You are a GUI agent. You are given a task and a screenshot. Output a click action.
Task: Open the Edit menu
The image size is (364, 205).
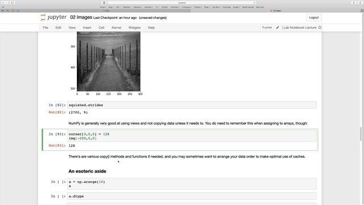58,27
